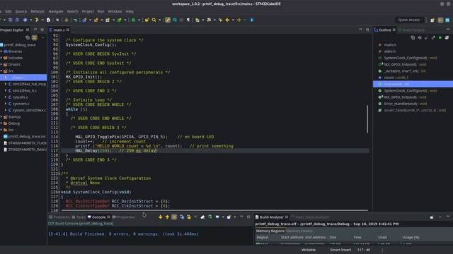Select count variable in Outline
The height and width of the screenshot is (254, 453).
[x=393, y=78]
